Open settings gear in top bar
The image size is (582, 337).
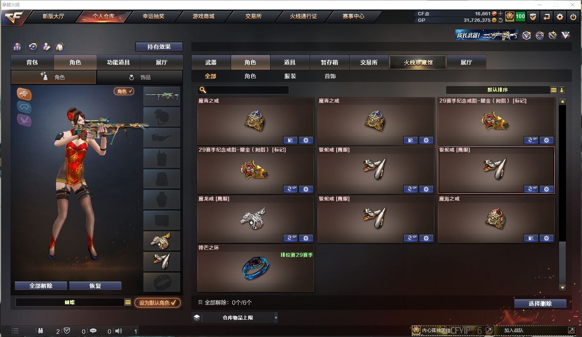pos(560,17)
